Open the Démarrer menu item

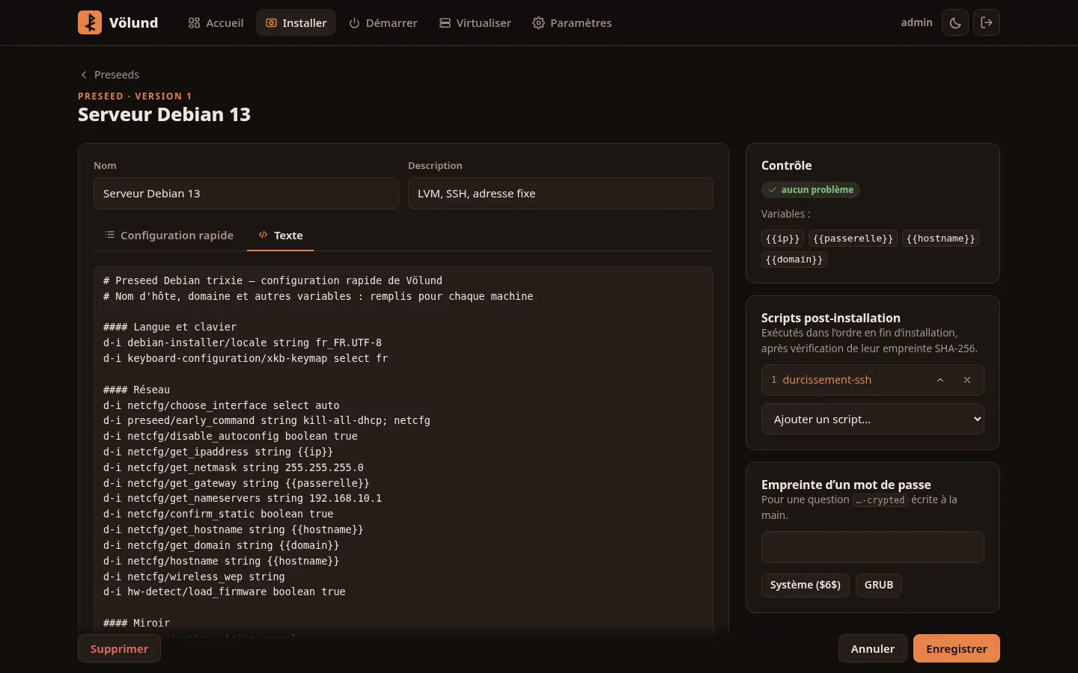point(383,23)
